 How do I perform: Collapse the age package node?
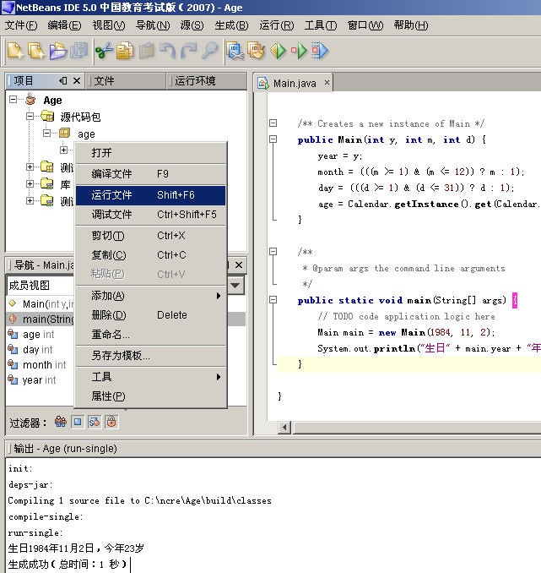[46, 133]
